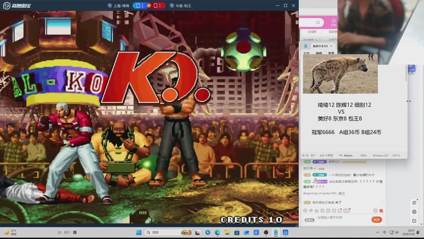Click the chat message by Beginning of winter185
Viewport: 424px width, 239px height.
coord(324,193)
